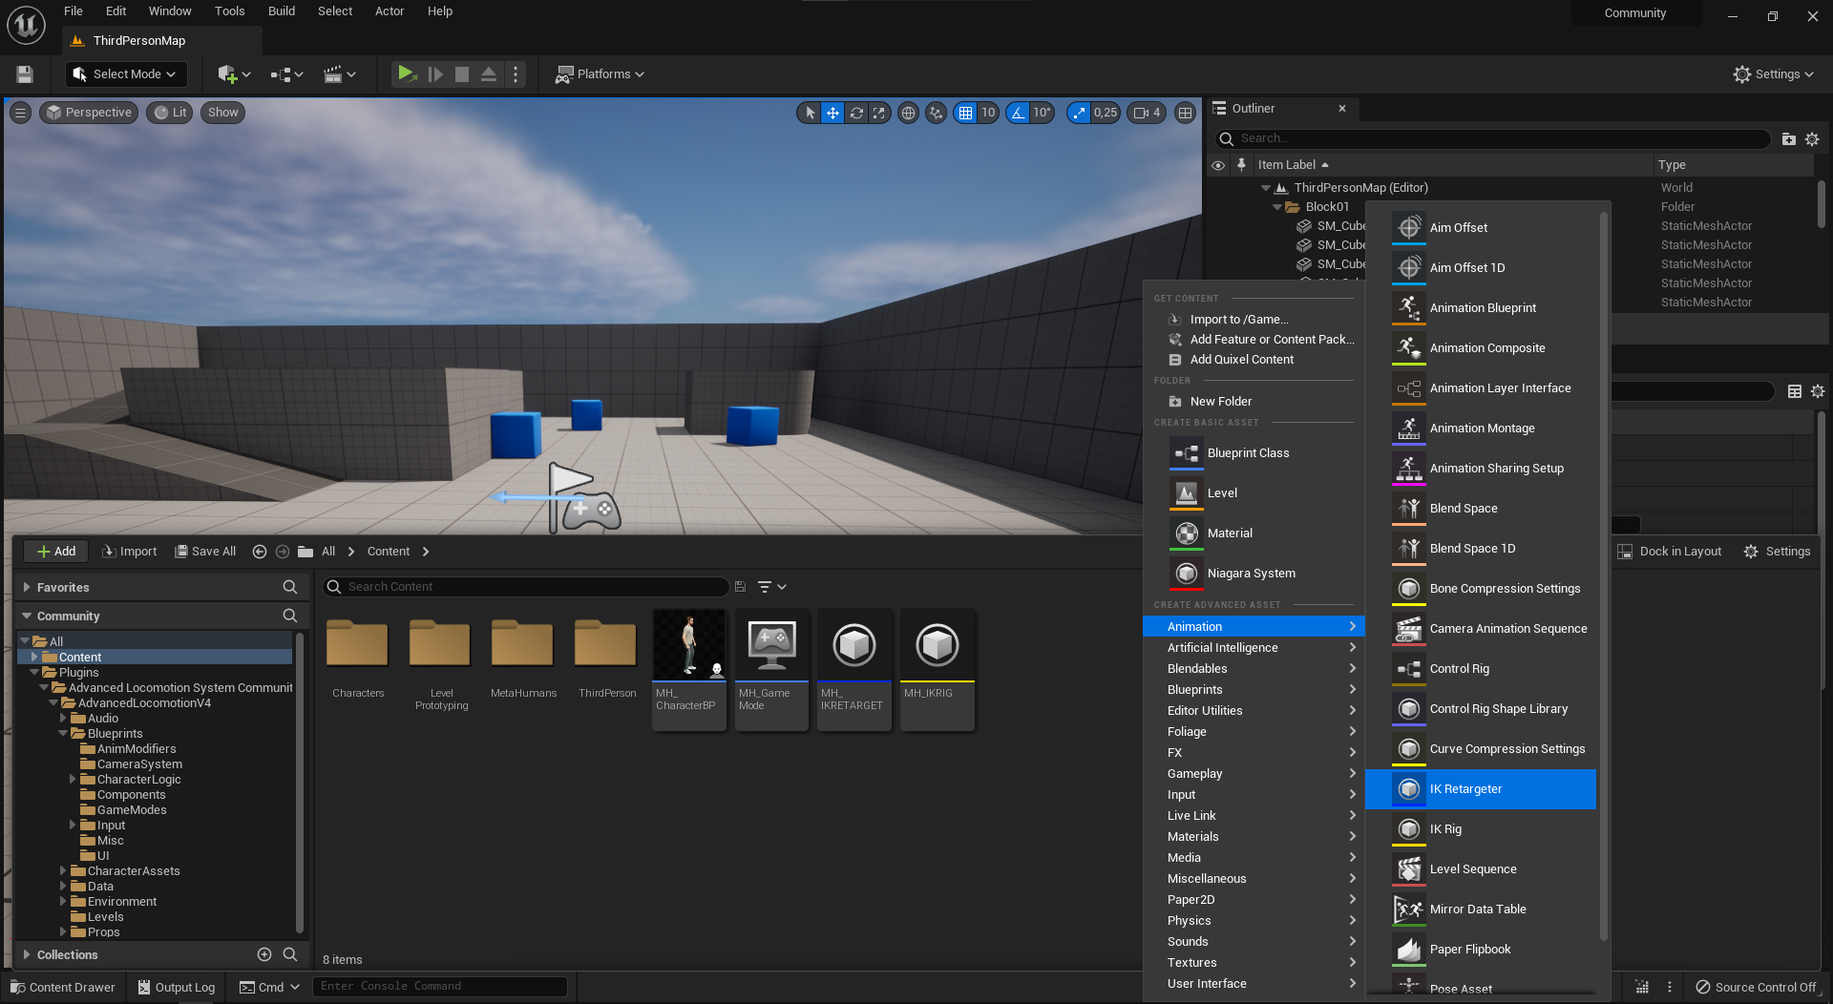Toggle surface snapping icon in viewport

tap(937, 113)
